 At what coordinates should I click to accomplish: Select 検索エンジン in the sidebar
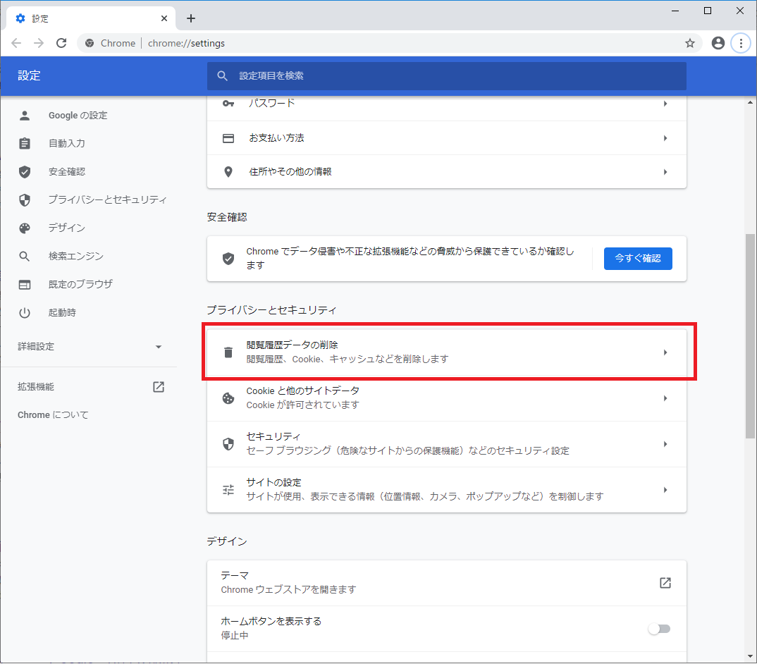(76, 257)
